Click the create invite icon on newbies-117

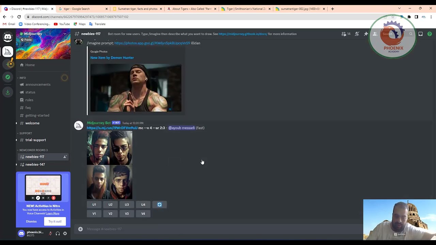click(x=65, y=157)
